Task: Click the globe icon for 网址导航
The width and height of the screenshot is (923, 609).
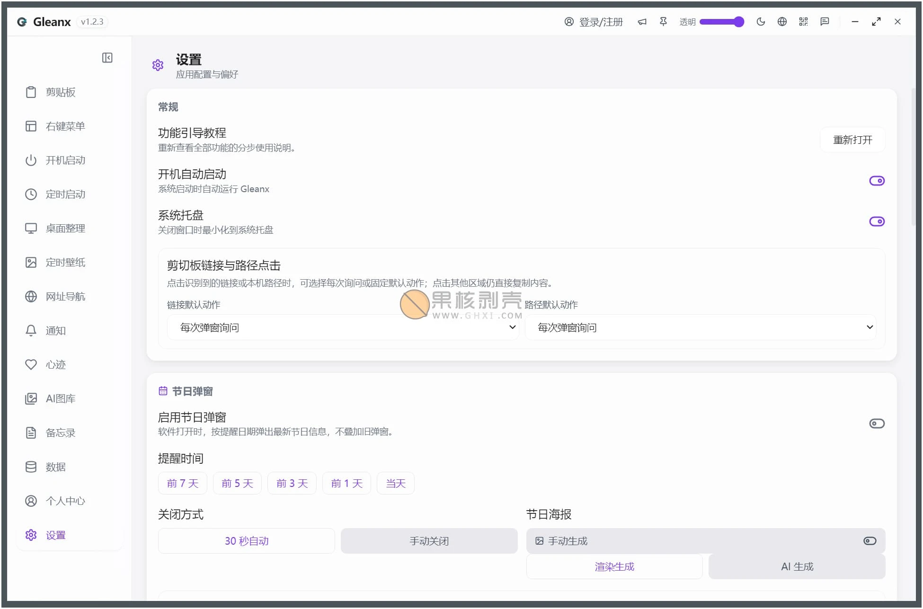Action: 31,297
